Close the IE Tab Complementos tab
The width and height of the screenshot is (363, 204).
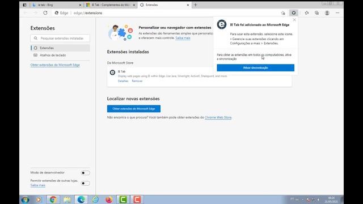coord(134,5)
